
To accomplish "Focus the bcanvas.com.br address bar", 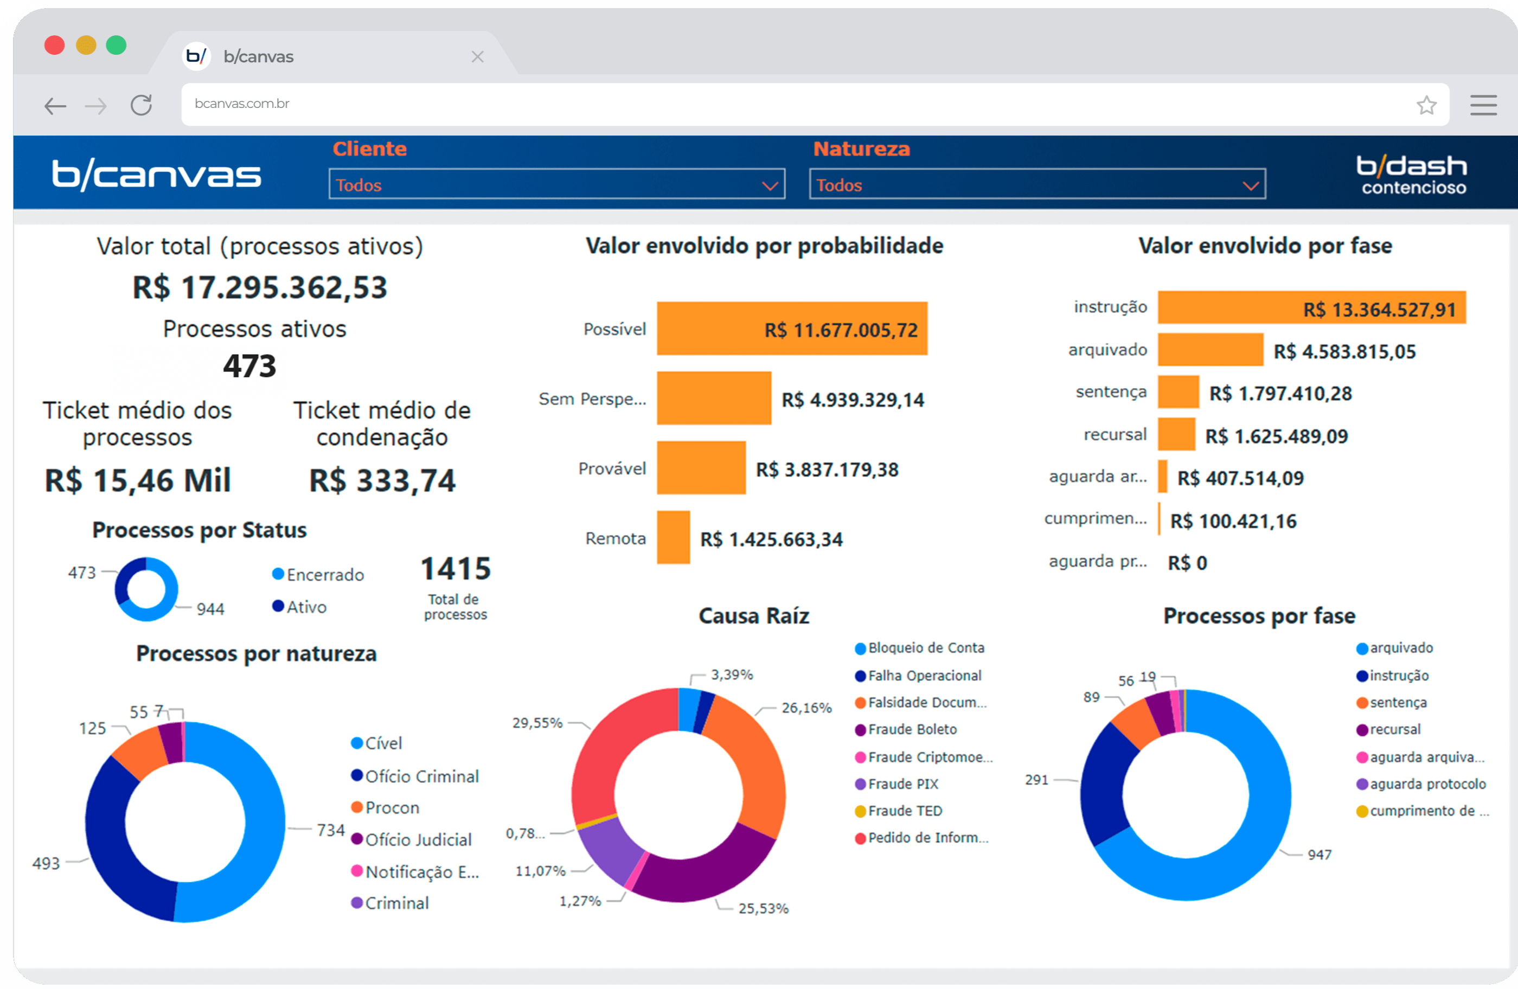I will click(x=815, y=104).
